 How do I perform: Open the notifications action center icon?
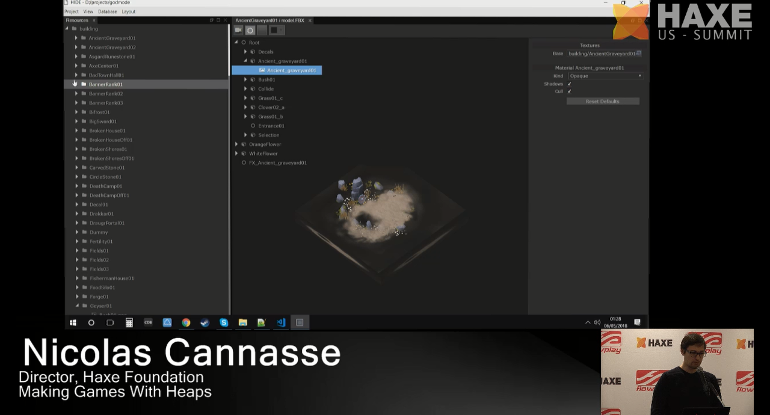click(x=637, y=322)
